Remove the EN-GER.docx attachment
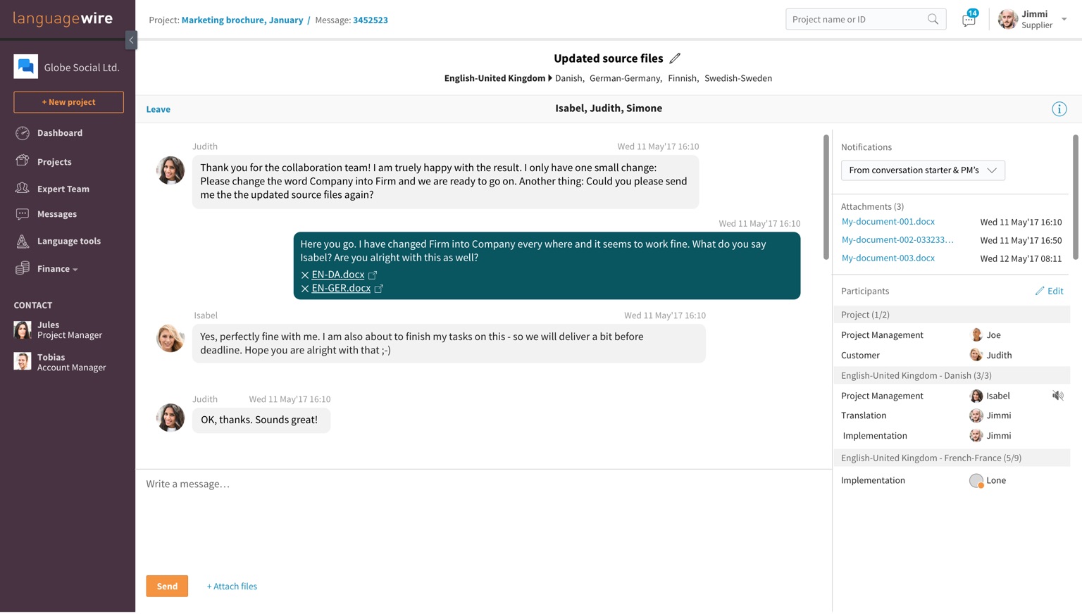This screenshot has height=614, width=1082. 304,289
